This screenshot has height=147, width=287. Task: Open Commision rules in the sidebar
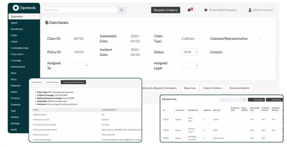pyautogui.click(x=20, y=48)
